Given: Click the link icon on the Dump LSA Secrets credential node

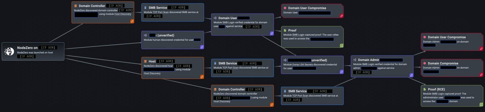Looking at the screenshot, I should pyautogui.click(x=342, y=72).
